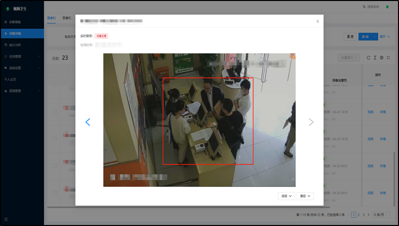The image size is (399, 226).
Task: Click the refresh icon above the table
Action: pos(368,58)
